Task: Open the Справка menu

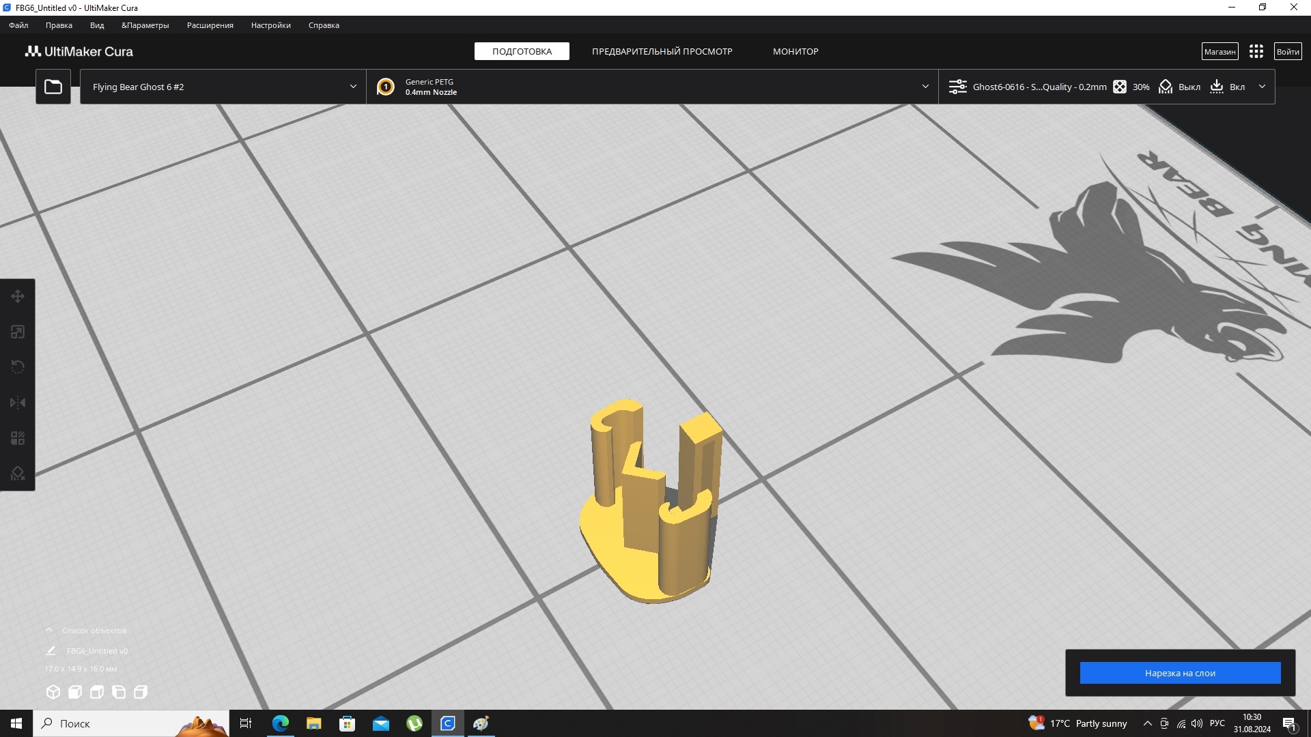Action: click(x=324, y=25)
